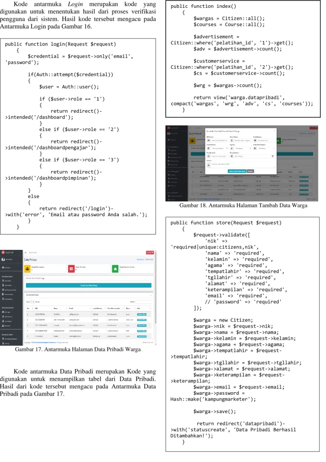Image resolution: width=326 pixels, height=462 pixels.
Task: Click the teal save button in Gambar 18 modal
Action: point(237,171)
